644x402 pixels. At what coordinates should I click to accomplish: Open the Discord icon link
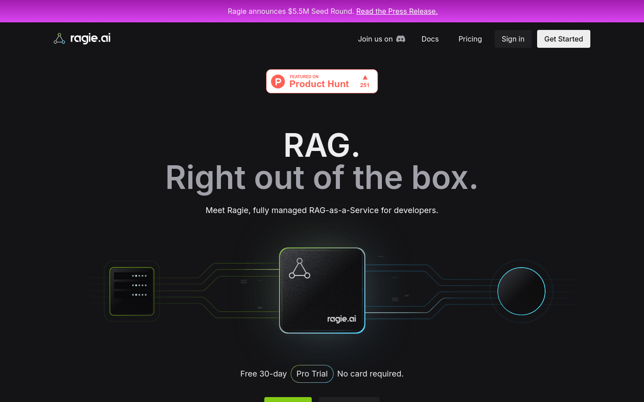[401, 39]
